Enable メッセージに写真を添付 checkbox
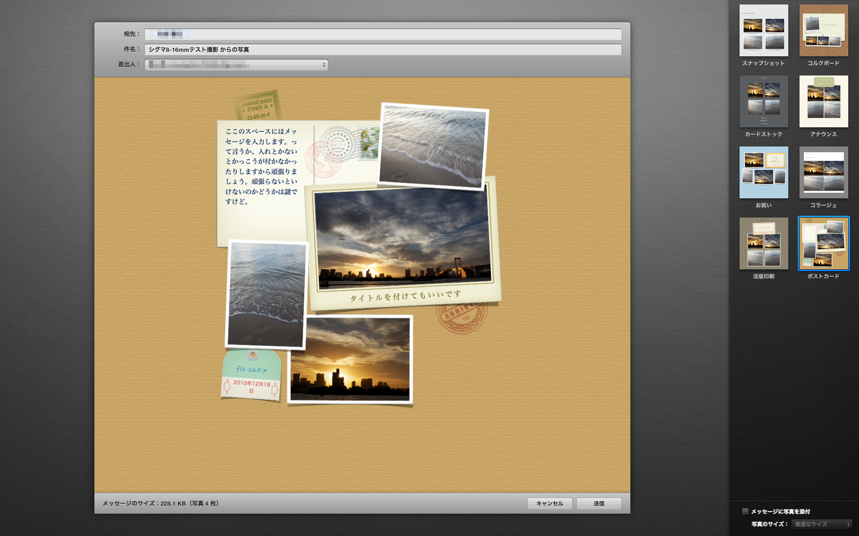This screenshot has height=536, width=859. pyautogui.click(x=744, y=511)
